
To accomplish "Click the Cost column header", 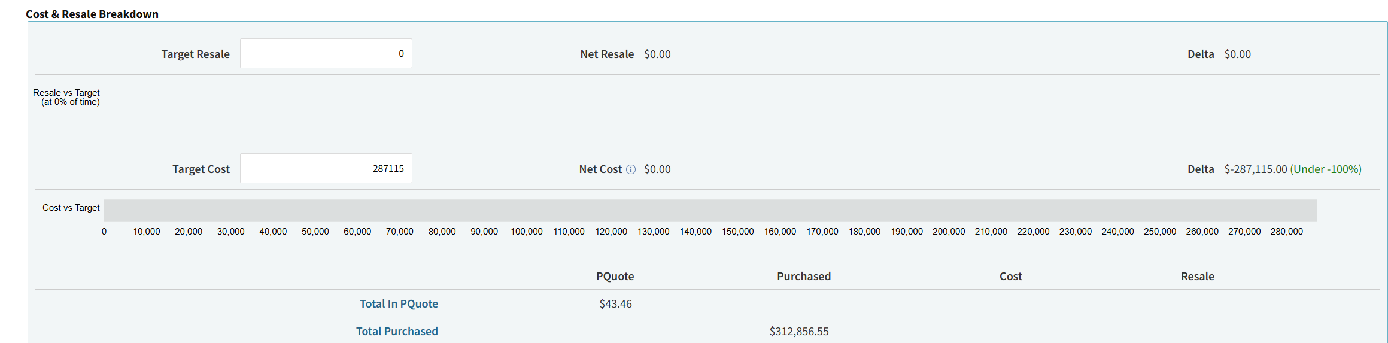I will pos(1011,276).
